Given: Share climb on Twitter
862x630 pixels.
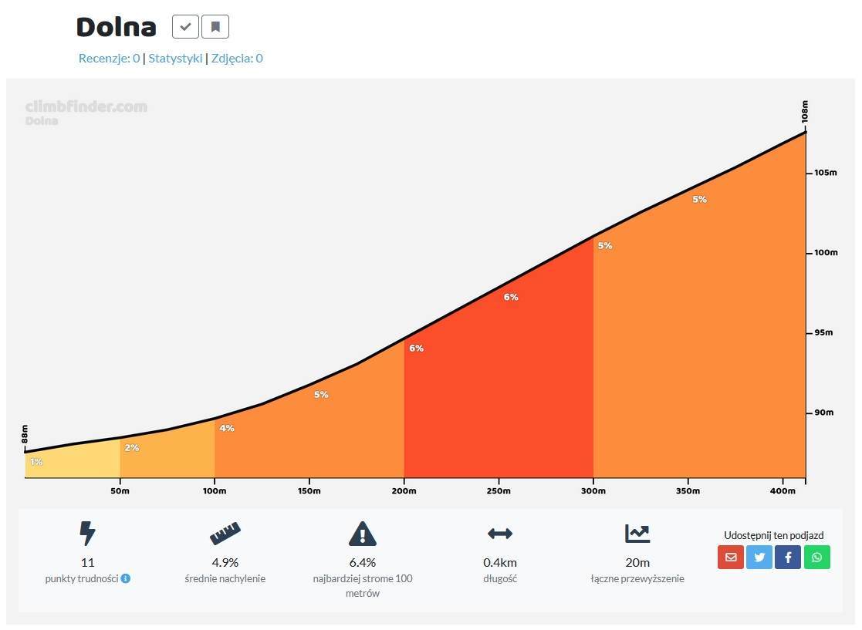Looking at the screenshot, I should (x=759, y=557).
